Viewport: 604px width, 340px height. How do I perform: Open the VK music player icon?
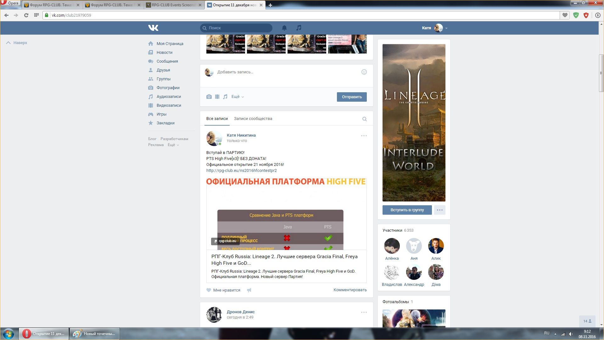[x=299, y=28]
